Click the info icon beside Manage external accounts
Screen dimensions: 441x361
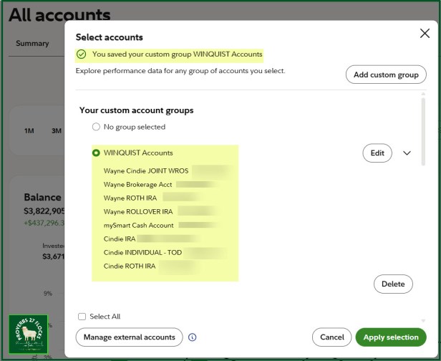click(193, 337)
